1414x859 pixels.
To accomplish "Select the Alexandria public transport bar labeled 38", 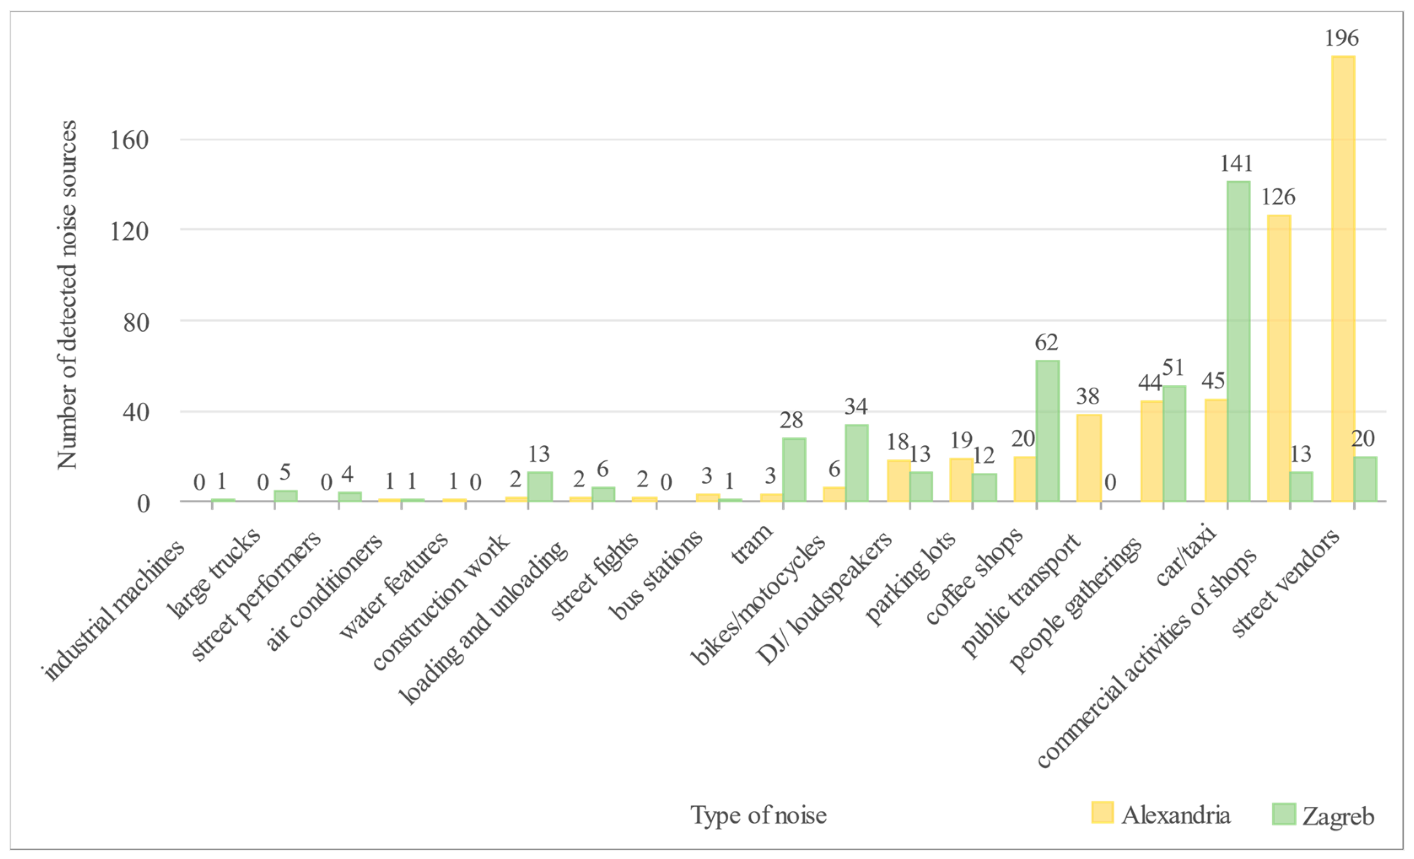I will 1088,458.
